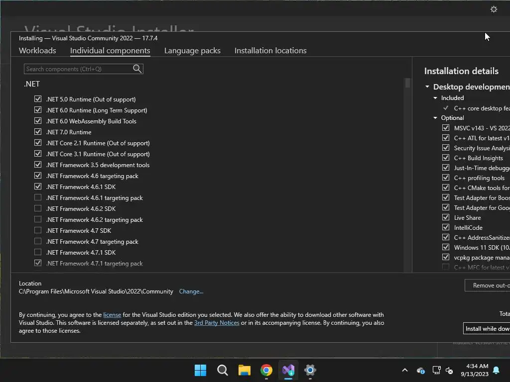Open taskbar Search
Image resolution: width=510 pixels, height=382 pixels.
223,370
